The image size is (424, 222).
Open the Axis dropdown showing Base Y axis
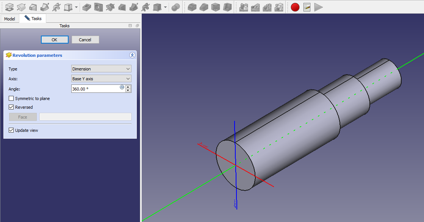101,79
